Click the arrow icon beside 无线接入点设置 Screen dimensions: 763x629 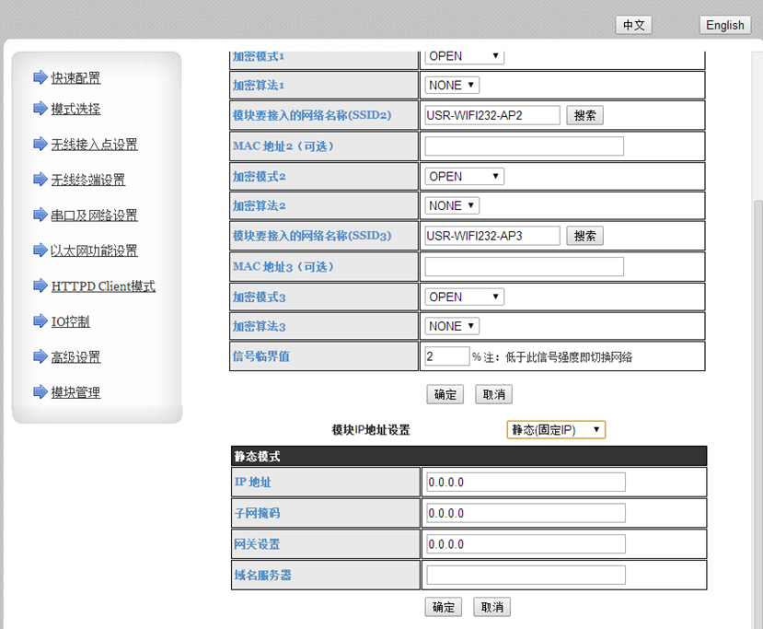coord(40,144)
